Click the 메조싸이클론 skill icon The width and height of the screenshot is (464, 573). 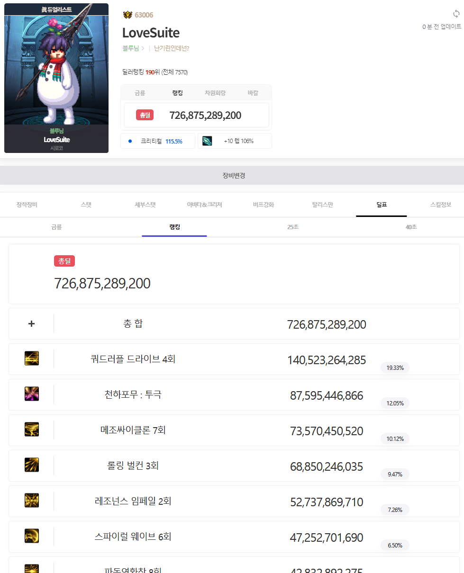click(x=32, y=430)
